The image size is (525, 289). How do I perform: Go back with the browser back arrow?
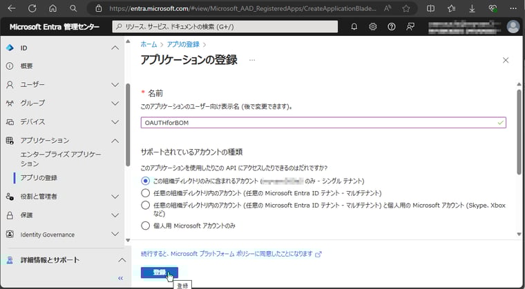click(11, 8)
